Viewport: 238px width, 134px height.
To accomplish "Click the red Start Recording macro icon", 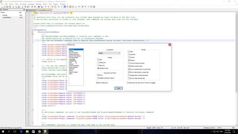I will coord(83,7).
